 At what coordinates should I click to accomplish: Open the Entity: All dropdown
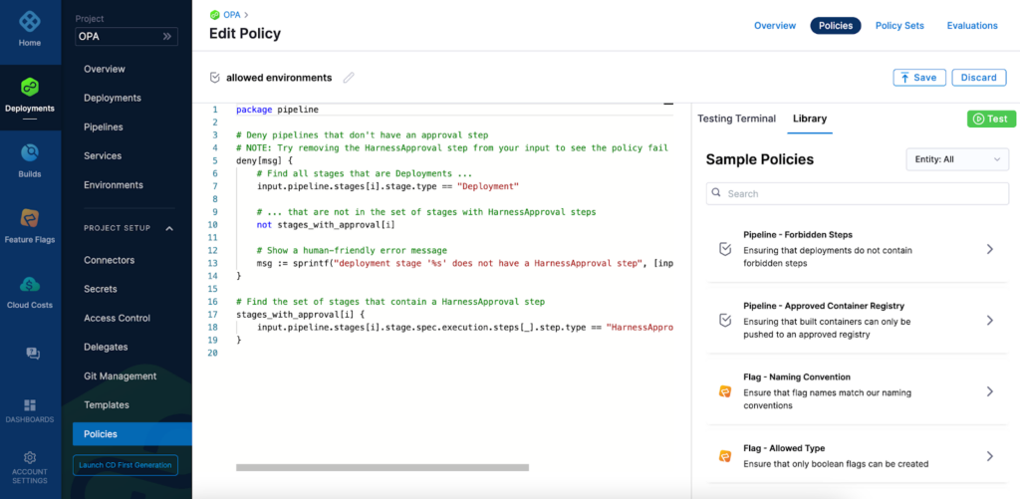tap(957, 159)
